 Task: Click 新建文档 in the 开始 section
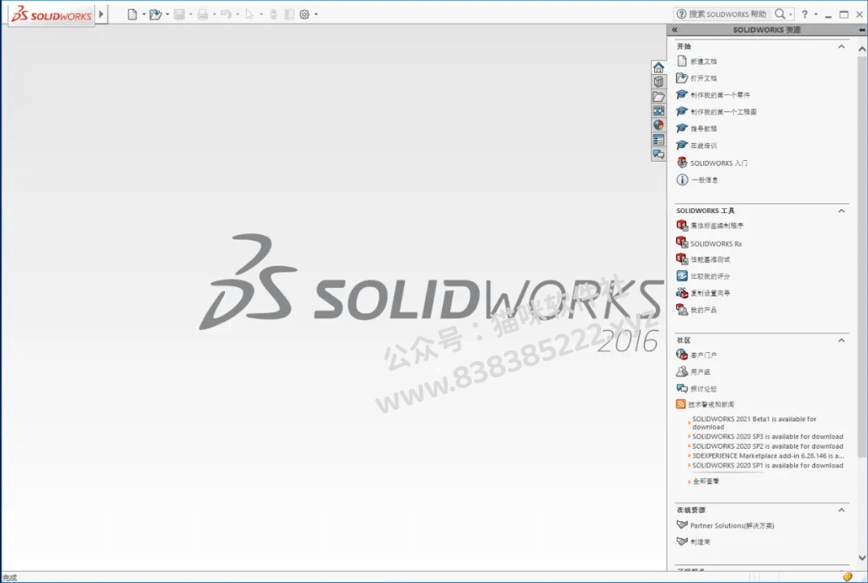pos(703,61)
